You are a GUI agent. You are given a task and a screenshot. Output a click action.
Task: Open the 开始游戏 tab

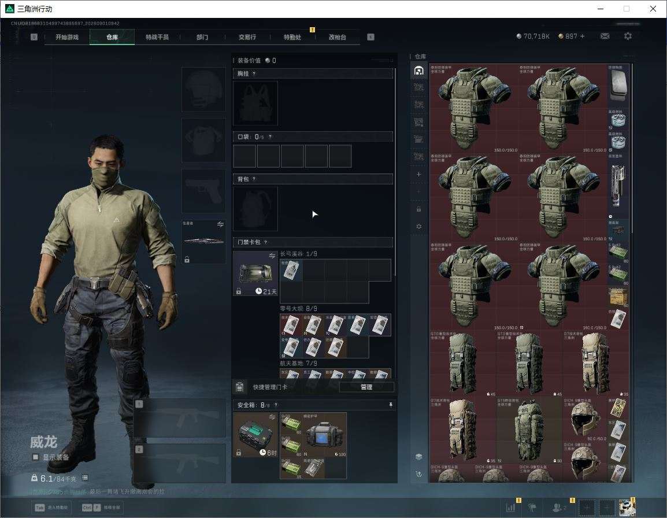pyautogui.click(x=67, y=37)
